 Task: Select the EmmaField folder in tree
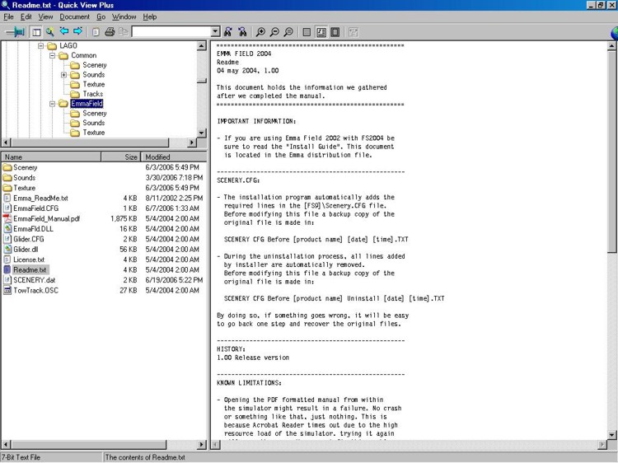pyautogui.click(x=87, y=104)
